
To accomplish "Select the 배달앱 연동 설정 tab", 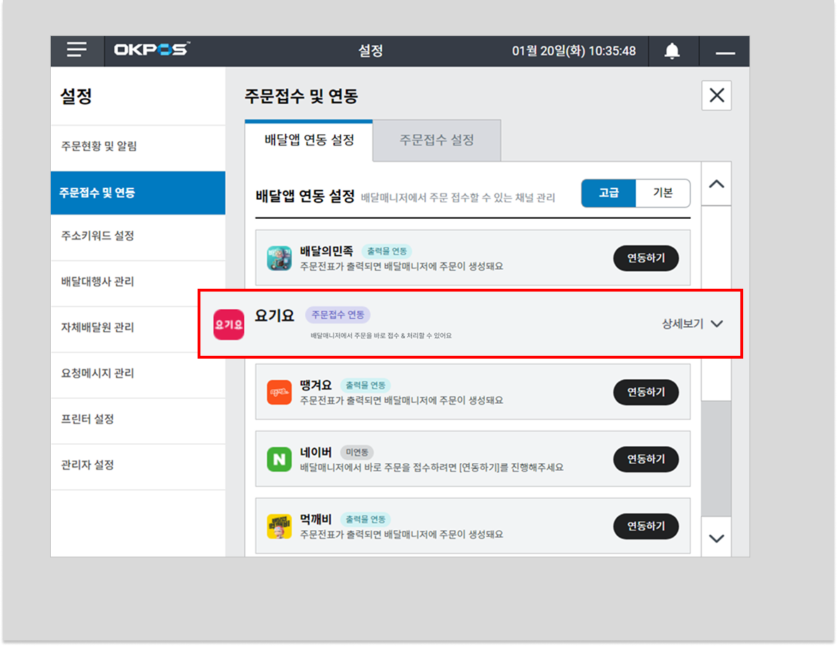I will (309, 140).
